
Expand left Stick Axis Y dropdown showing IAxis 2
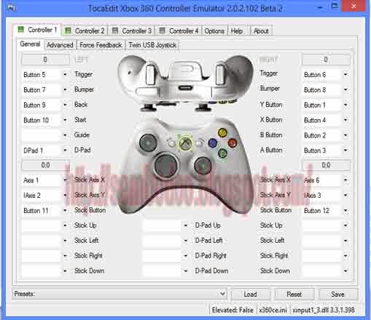[x=65, y=195]
